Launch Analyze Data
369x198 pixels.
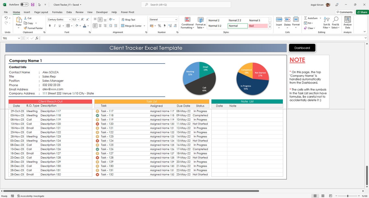347,23
